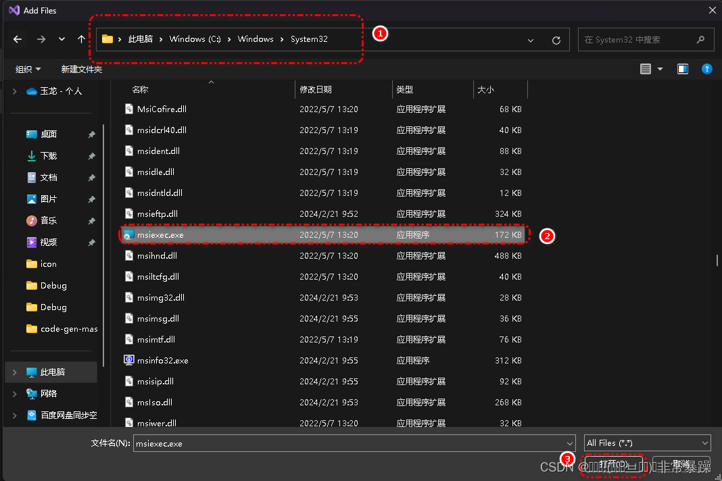Viewport: 722px width, 481px height.
Task: Select msisip.dll file
Action: (x=322, y=381)
